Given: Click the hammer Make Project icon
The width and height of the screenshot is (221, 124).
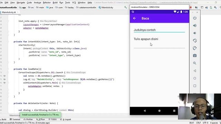Looking at the screenshot, I should pyautogui.click(x=125, y=7).
